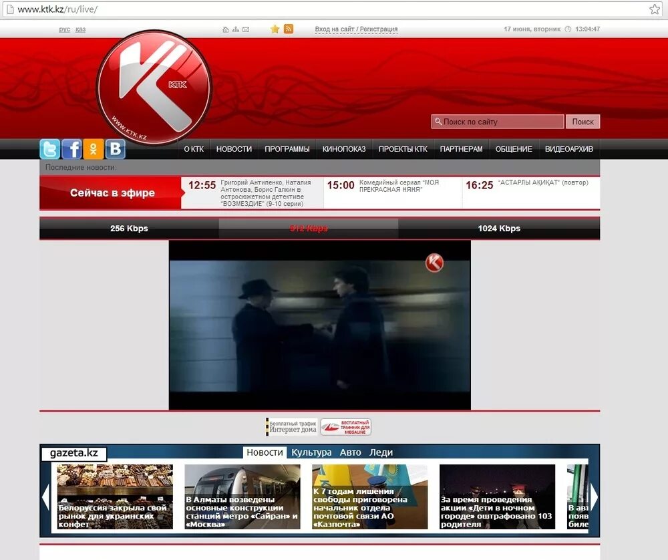
Task: Open ВИДЕОАРХИВ menu item
Action: 568,149
